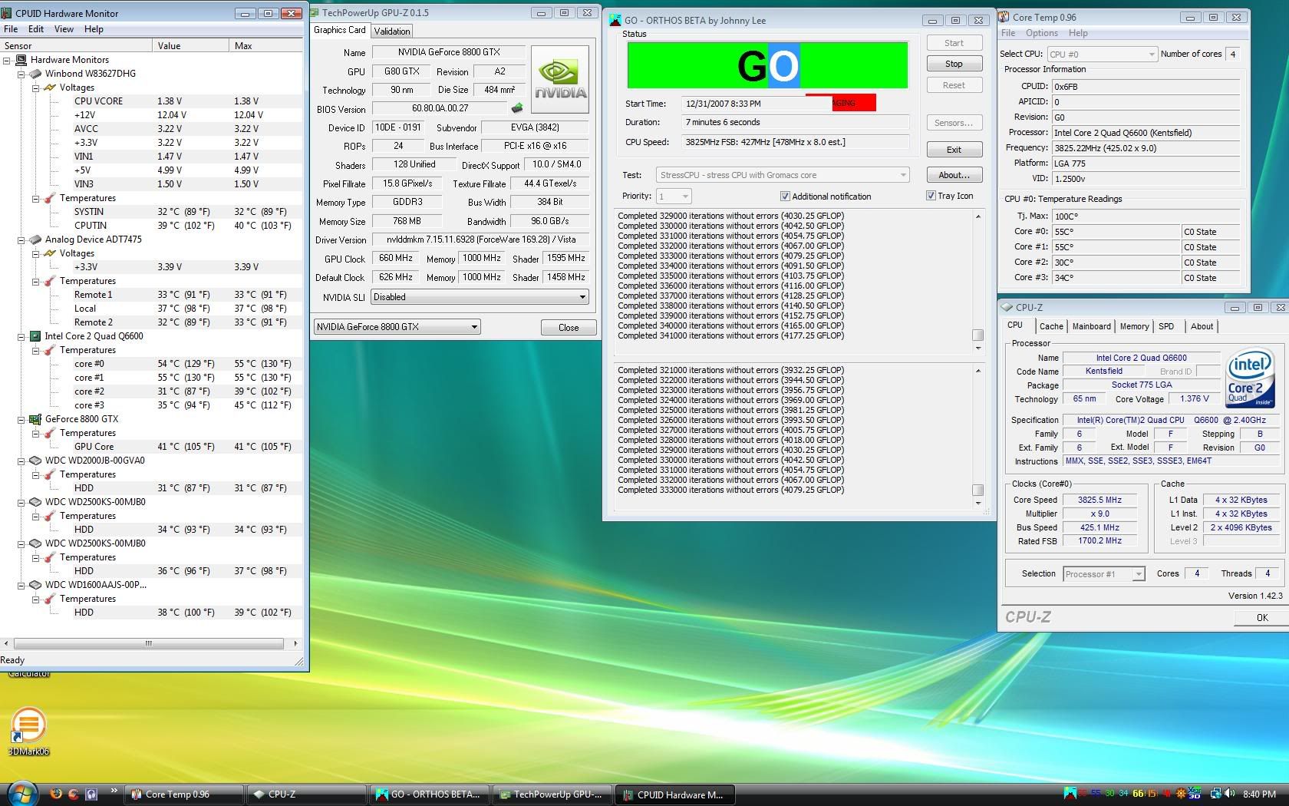Collapse the Winbond W83627DHG node

21,74
